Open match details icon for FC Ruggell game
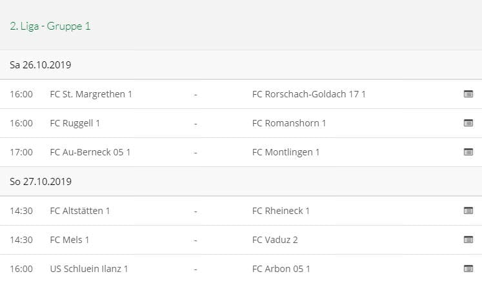The height and width of the screenshot is (283, 482). 468,123
